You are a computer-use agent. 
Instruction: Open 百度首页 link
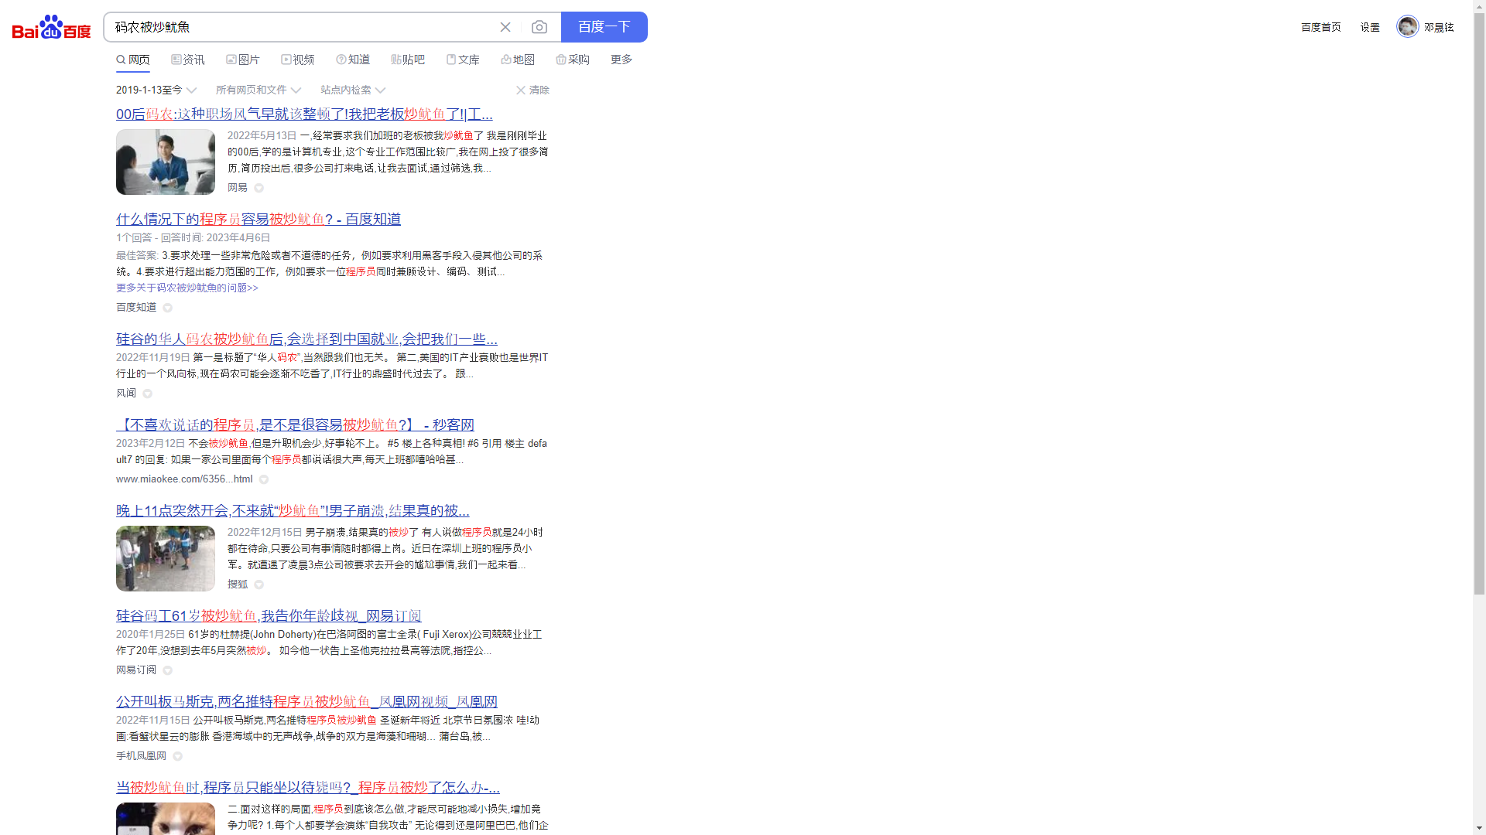pyautogui.click(x=1320, y=27)
